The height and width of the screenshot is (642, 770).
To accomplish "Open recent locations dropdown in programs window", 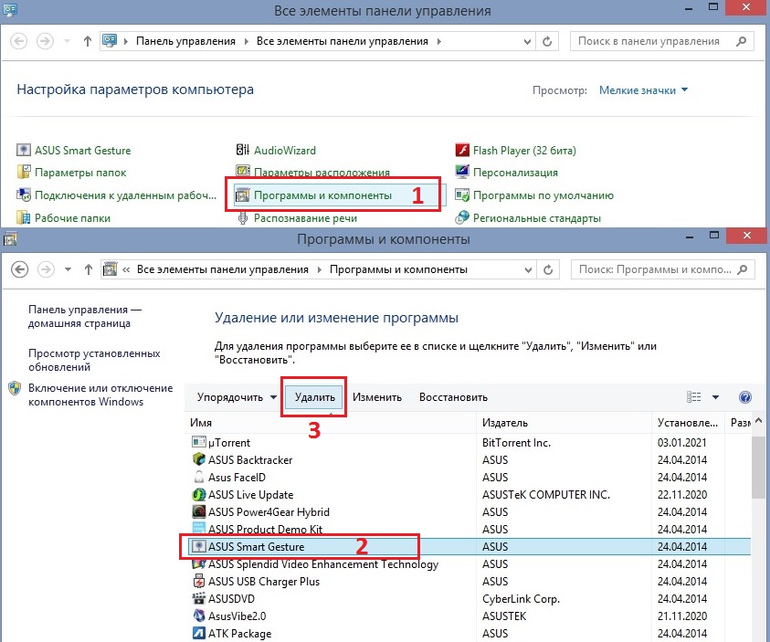I will point(68,269).
